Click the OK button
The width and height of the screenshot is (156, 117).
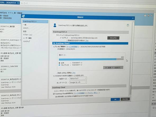pos(115,99)
